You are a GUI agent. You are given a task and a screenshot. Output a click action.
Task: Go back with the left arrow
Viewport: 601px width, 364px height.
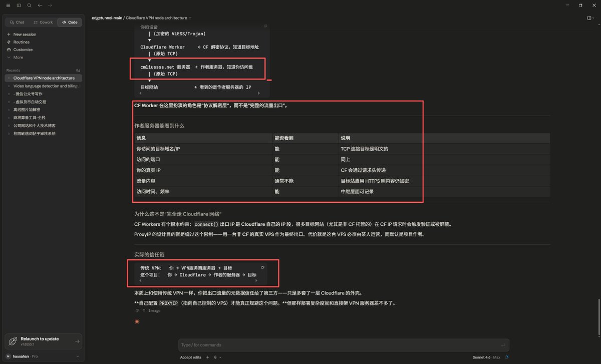tap(40, 5)
